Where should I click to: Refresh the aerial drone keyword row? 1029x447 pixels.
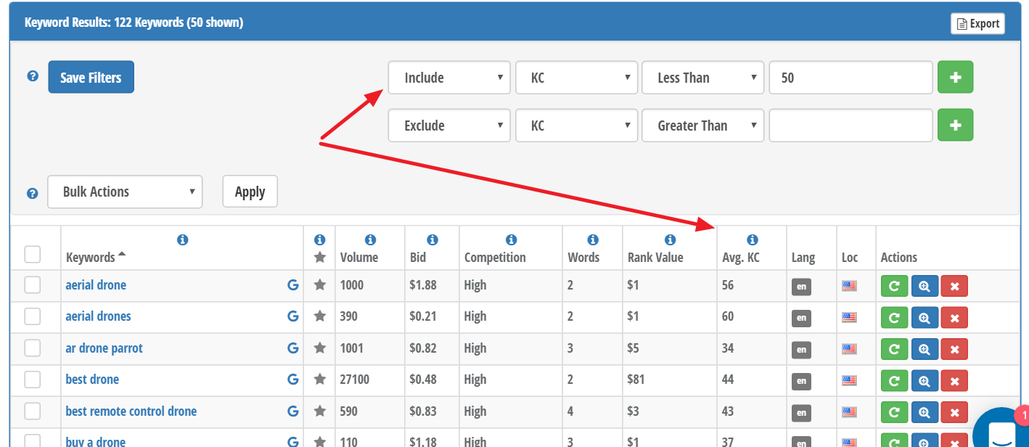coord(894,286)
